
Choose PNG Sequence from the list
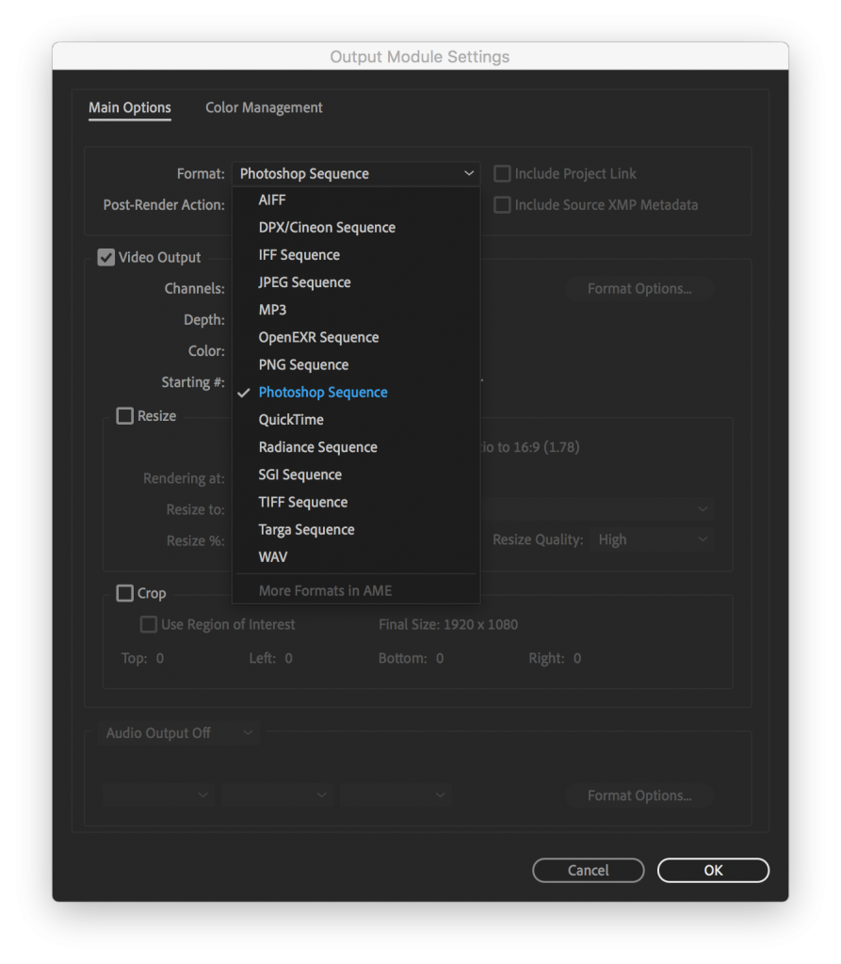(x=356, y=365)
